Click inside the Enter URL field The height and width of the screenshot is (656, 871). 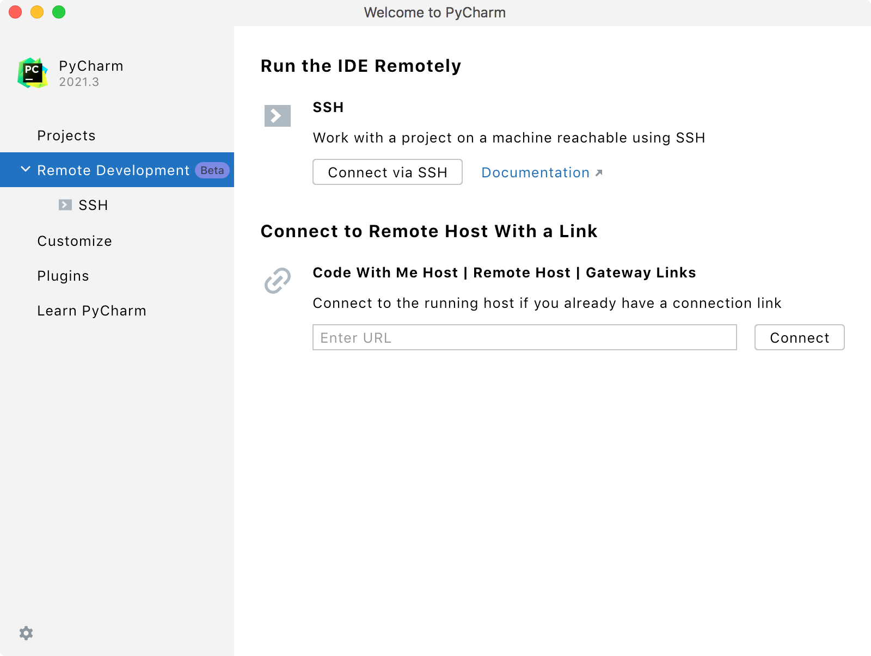coord(524,337)
